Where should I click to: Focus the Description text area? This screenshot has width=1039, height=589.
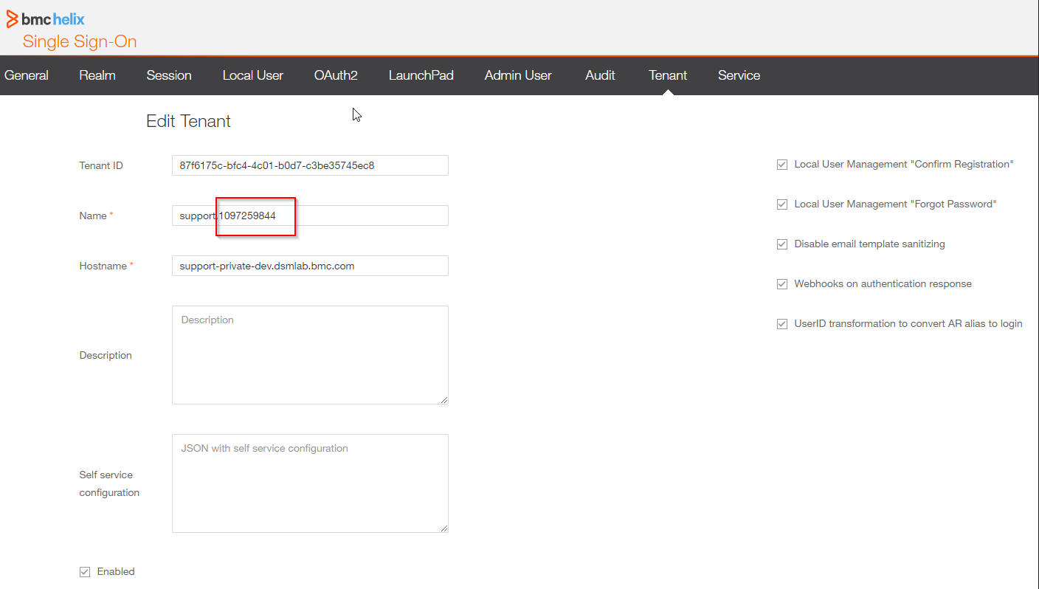click(310, 355)
